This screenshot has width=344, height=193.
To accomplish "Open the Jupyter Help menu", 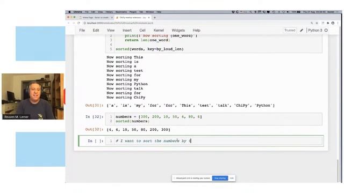I will pos(196,30).
